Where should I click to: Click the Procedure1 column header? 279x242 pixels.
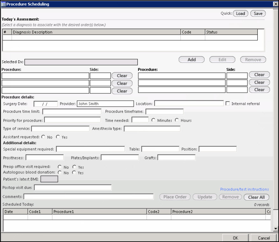pyautogui.click(x=100, y=212)
